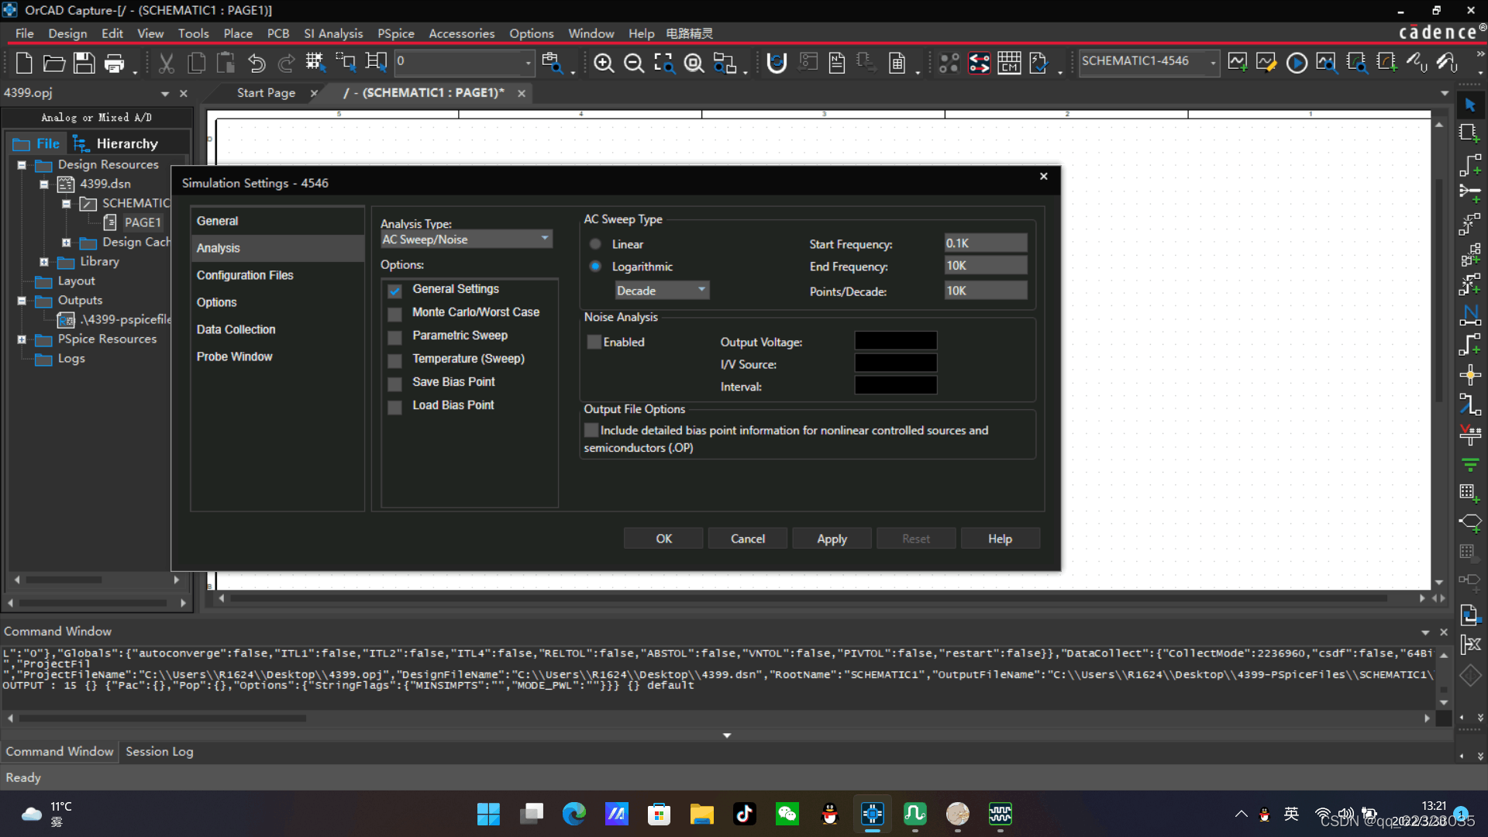
Task: Click the Snap to Grid icon
Action: click(315, 63)
